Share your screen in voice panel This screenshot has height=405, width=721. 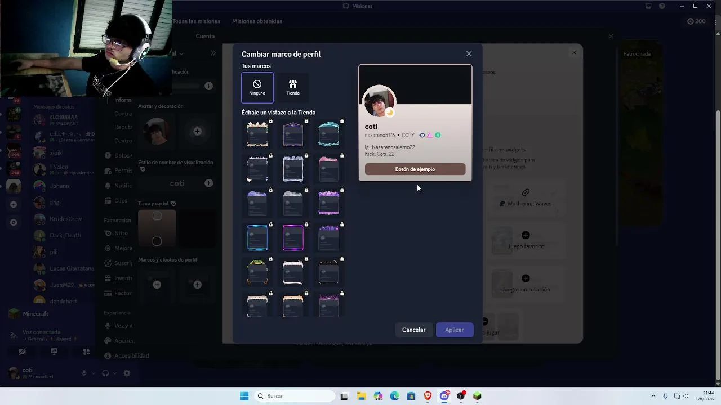click(x=54, y=352)
